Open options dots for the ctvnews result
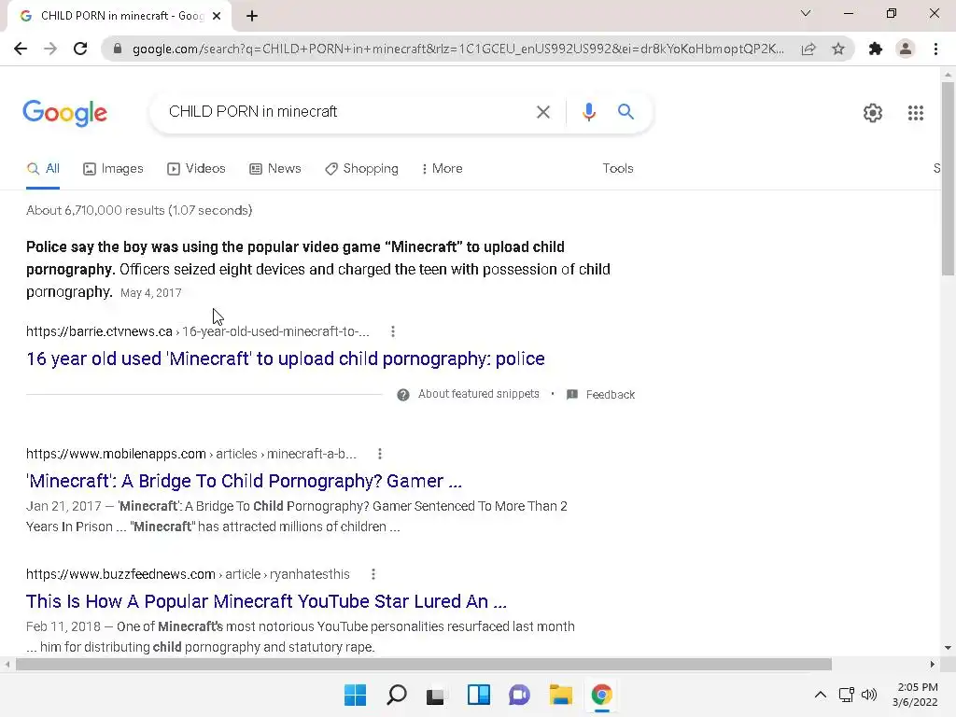The height and width of the screenshot is (717, 956). coord(393,331)
